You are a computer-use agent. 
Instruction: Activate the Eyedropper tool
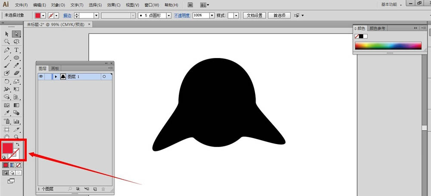(7, 113)
